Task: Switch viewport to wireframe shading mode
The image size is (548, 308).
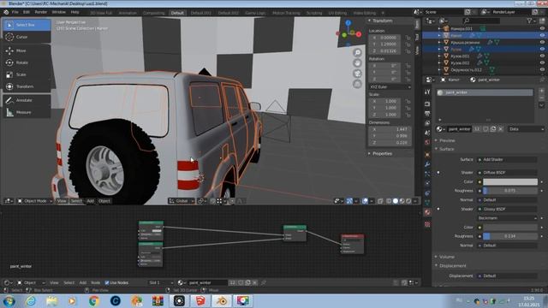Action: pyautogui.click(x=389, y=201)
